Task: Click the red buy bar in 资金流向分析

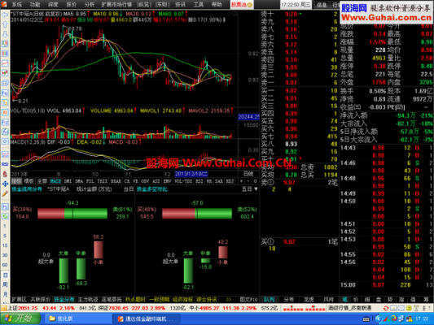Action: [51, 214]
